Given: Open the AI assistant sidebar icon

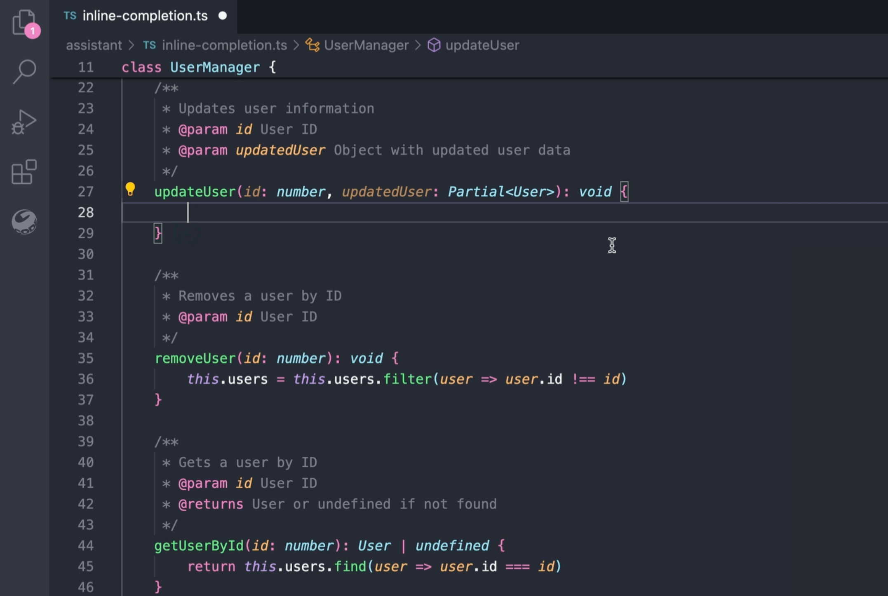Looking at the screenshot, I should pos(24,222).
